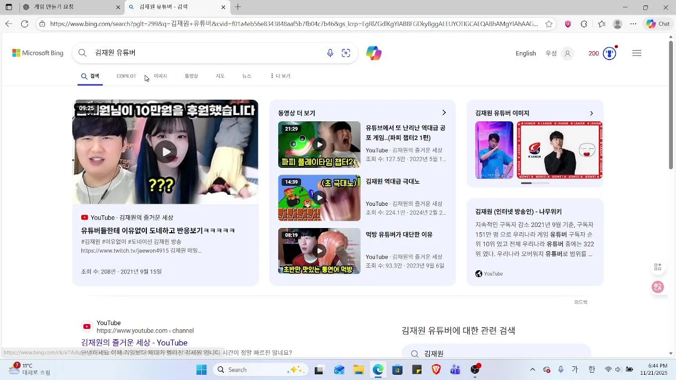Open browser profile avatar in toolbar
The height and width of the screenshot is (380, 676).
pyautogui.click(x=617, y=24)
